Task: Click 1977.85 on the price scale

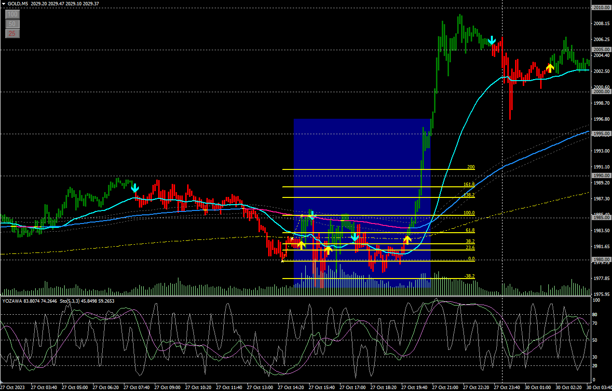Action: click(601, 278)
